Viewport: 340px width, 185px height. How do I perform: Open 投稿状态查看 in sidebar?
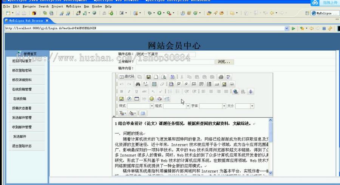click(x=22, y=108)
